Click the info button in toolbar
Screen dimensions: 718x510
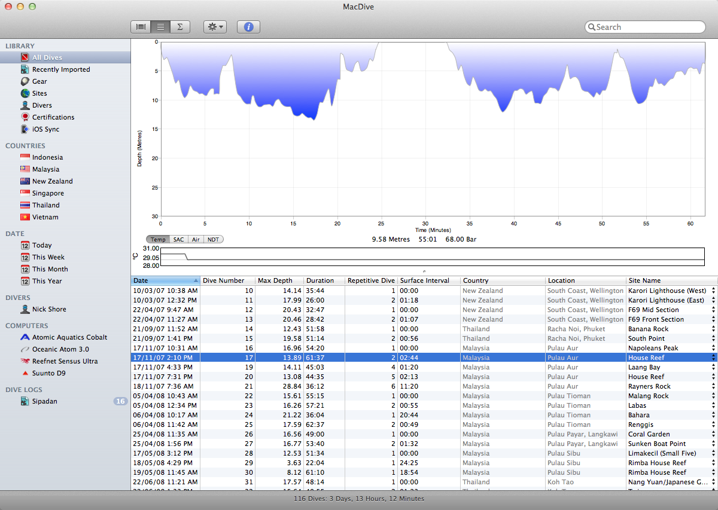[x=248, y=27]
